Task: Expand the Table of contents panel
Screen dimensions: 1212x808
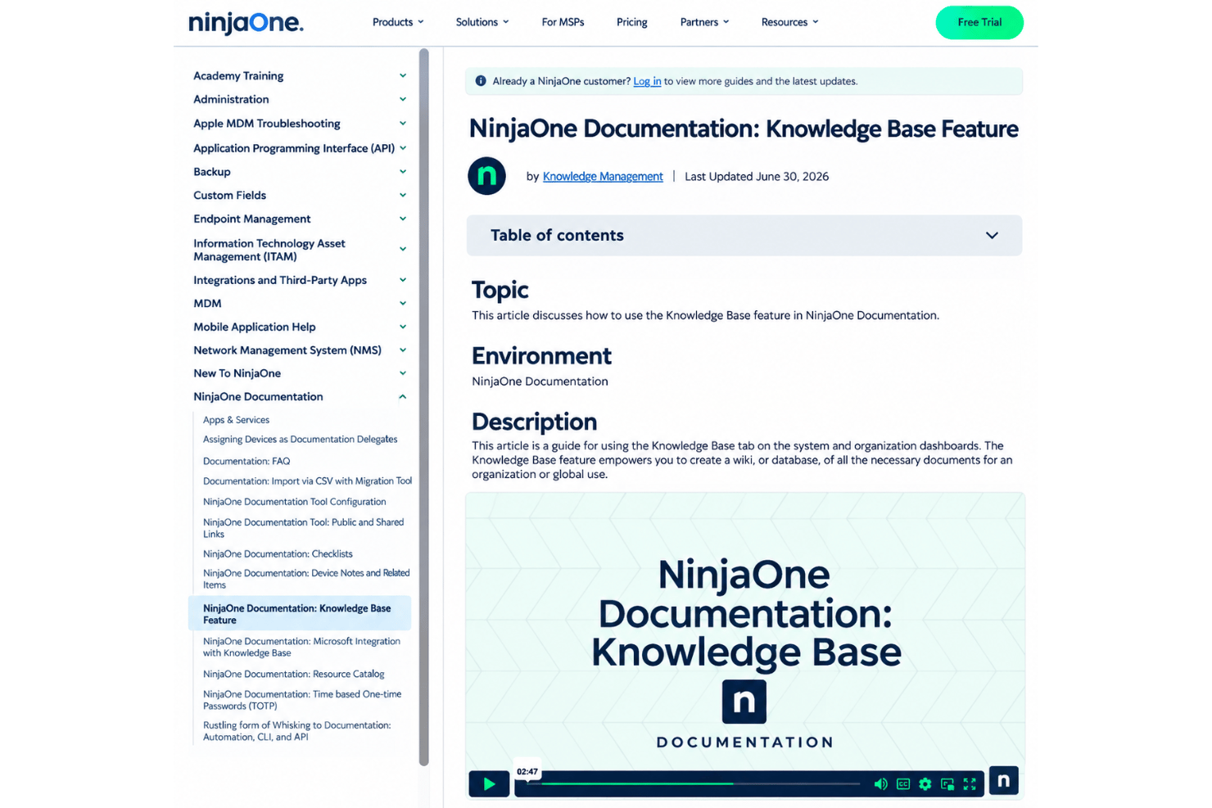Action: 744,236
